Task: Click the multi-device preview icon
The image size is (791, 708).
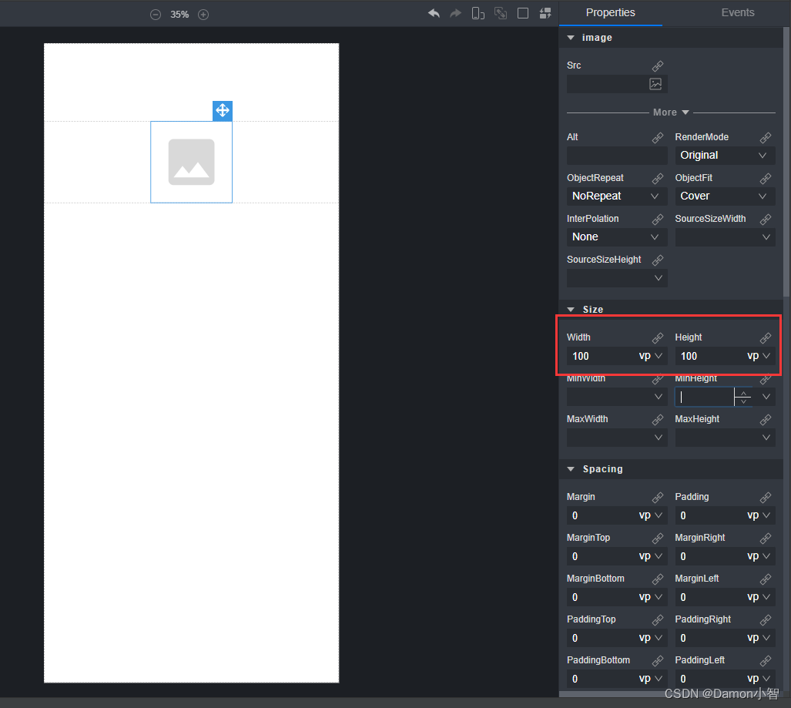Action: (x=478, y=13)
